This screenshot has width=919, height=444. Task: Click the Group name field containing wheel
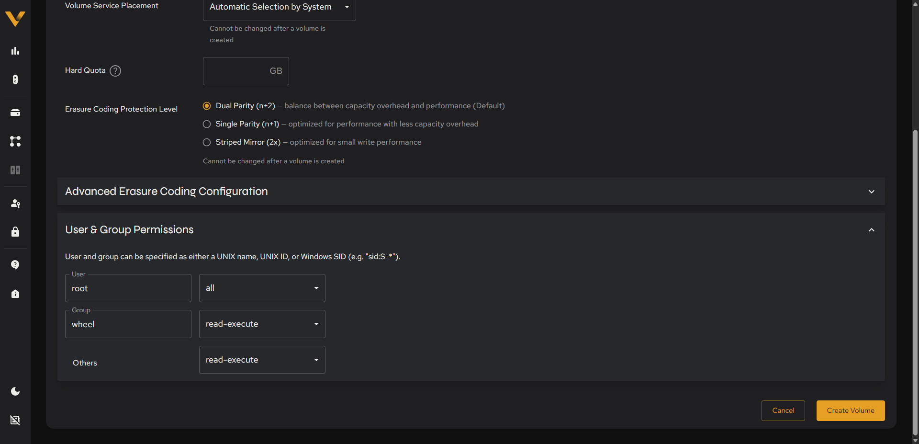(128, 324)
